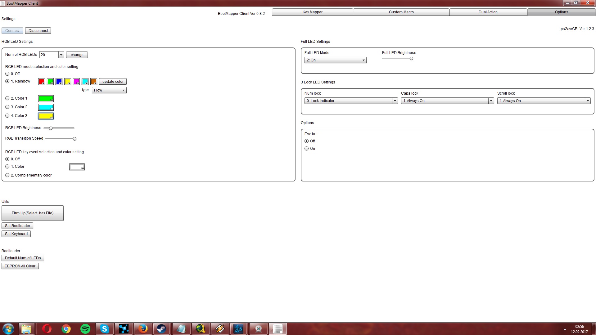Select RGB LED mode 0. Off

pos(7,74)
